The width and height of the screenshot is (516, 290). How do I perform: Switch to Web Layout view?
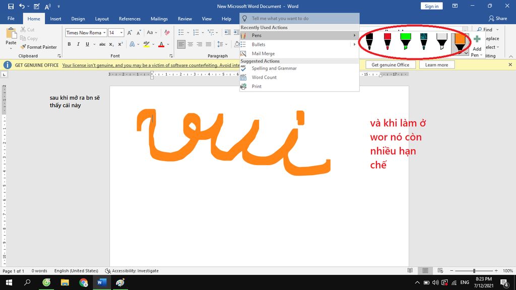click(x=440, y=270)
